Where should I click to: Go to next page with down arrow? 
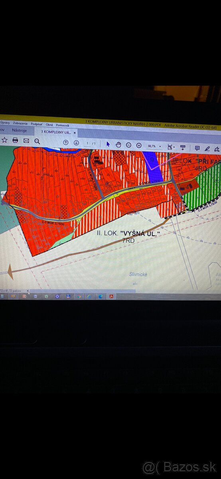[76, 143]
